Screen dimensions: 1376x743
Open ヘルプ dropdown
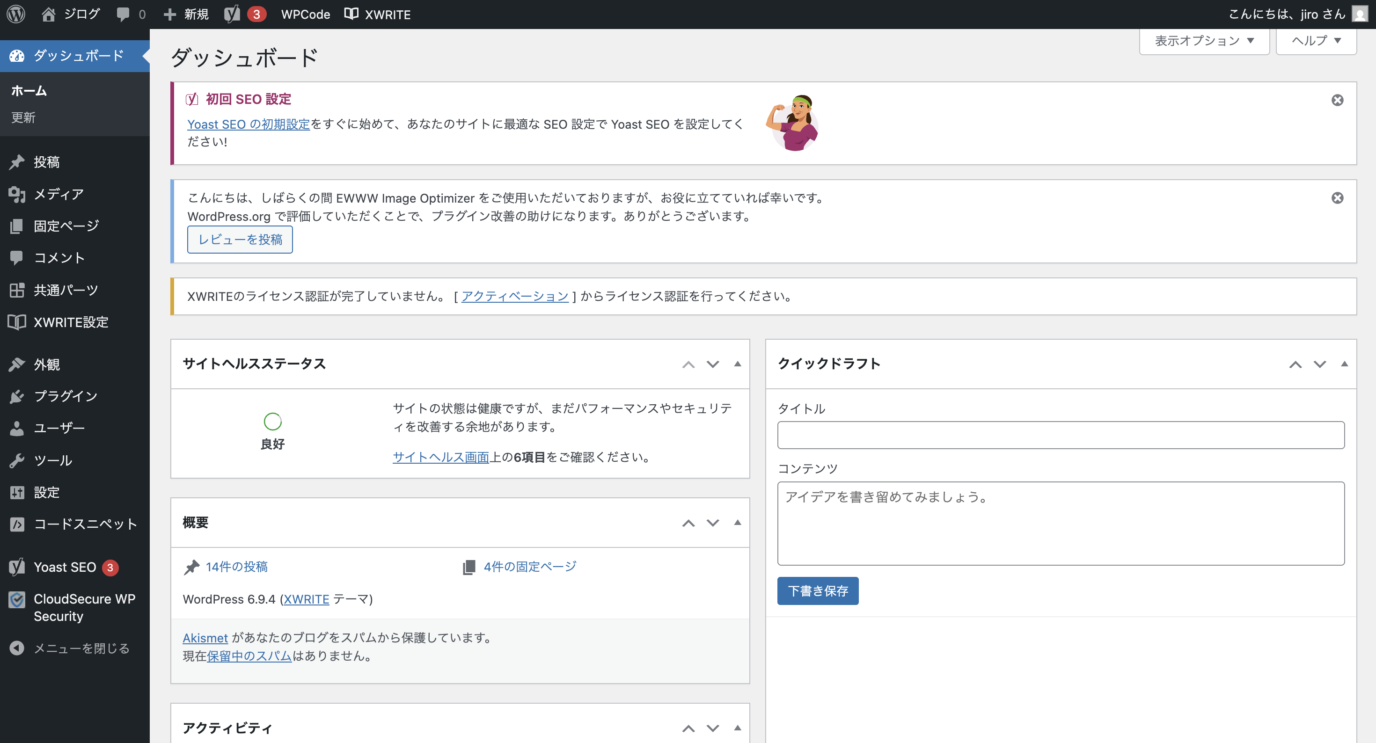click(1316, 41)
